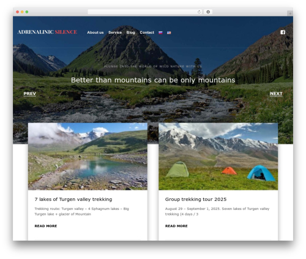The width and height of the screenshot is (306, 259).
Task: Focus the browser address bar
Action: pyautogui.click(x=145, y=12)
